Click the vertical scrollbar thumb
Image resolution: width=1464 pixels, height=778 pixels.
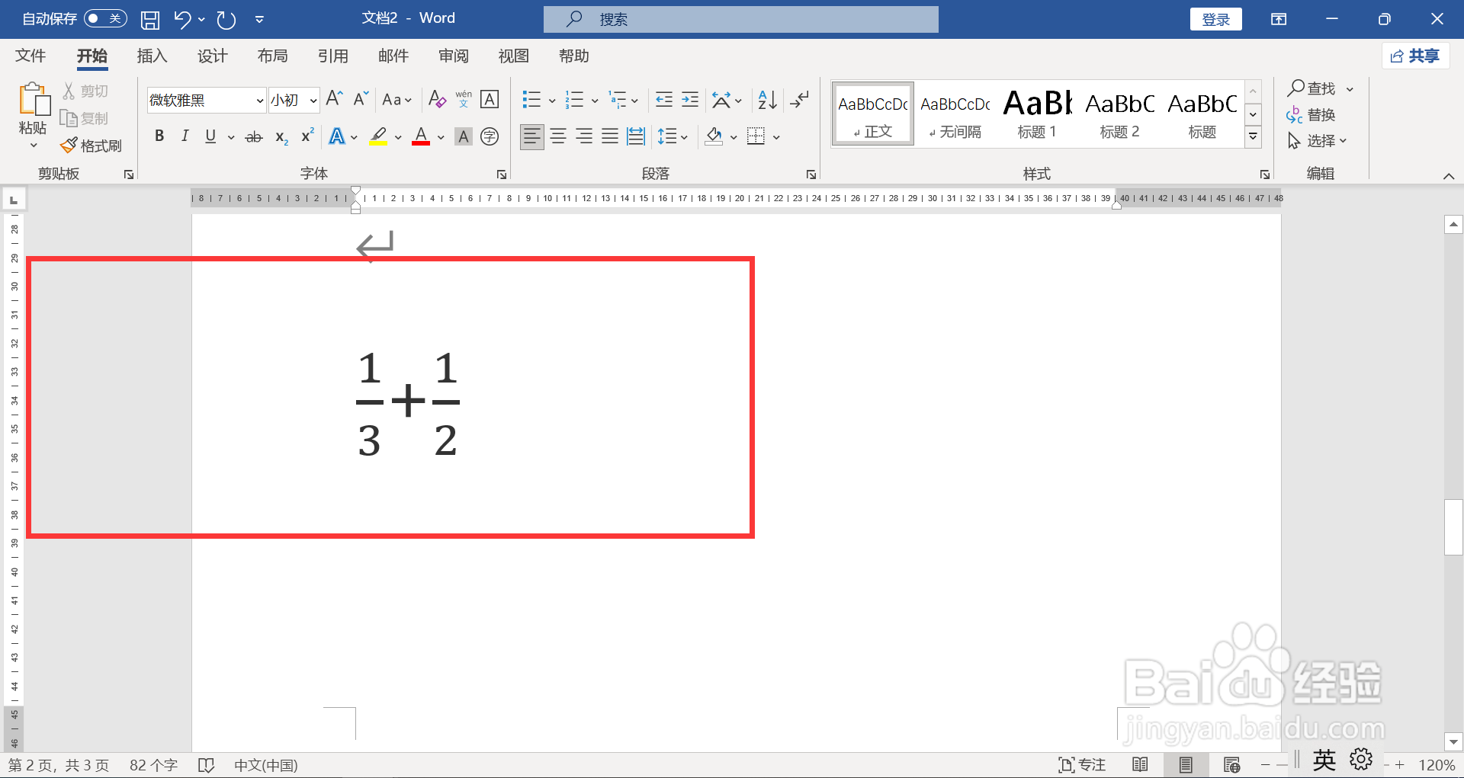(x=1453, y=527)
